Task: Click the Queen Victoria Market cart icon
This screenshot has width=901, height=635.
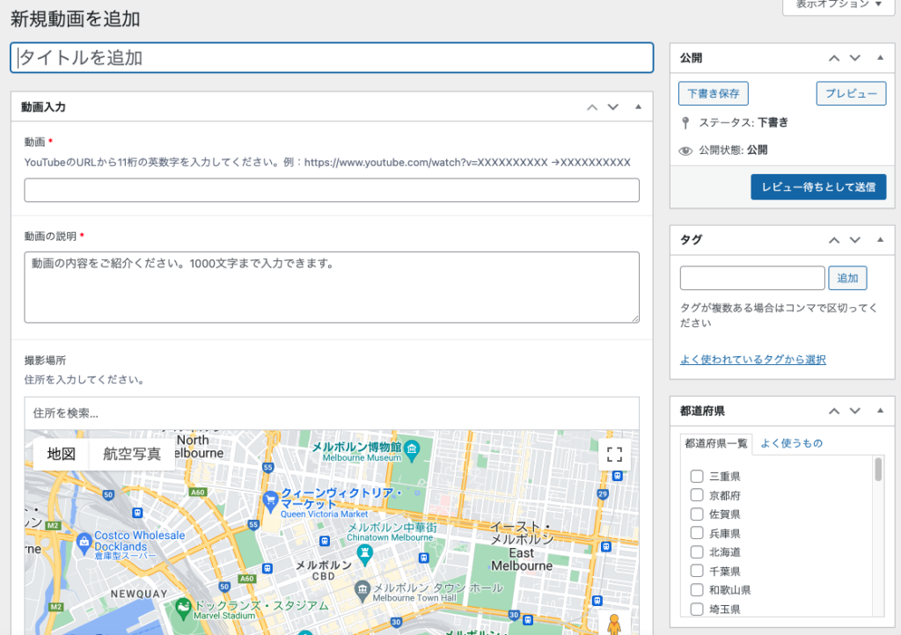Action: (269, 501)
